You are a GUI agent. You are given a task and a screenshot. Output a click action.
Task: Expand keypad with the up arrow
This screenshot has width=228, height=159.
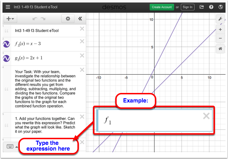point(17,147)
